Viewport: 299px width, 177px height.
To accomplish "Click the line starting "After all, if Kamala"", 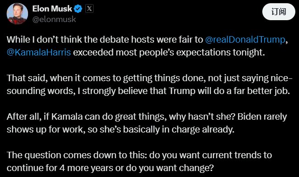I will click(147, 116).
